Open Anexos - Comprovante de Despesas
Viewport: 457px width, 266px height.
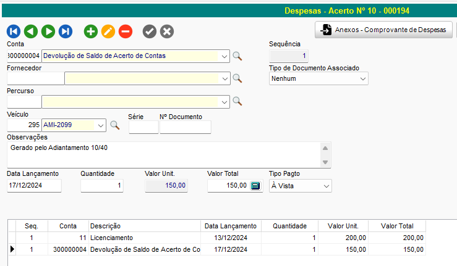(384, 30)
